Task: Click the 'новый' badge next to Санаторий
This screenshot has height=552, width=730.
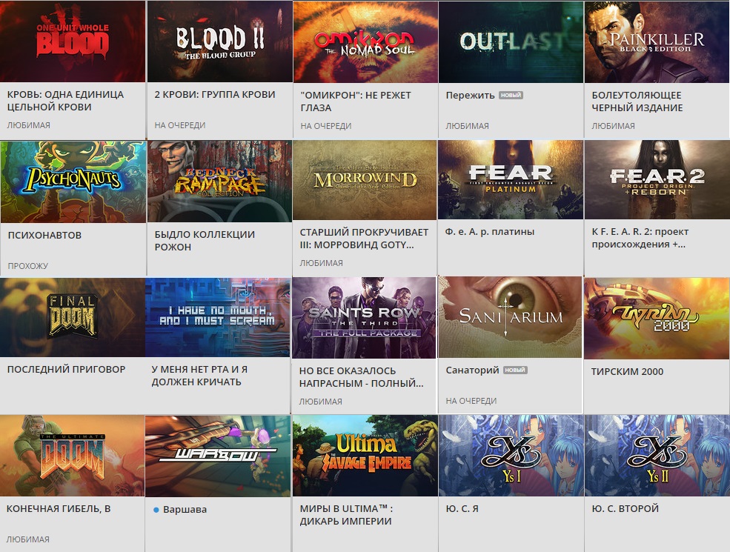Action: [515, 370]
